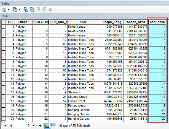
Task: Toggle Show all records view
Action: (47, 125)
